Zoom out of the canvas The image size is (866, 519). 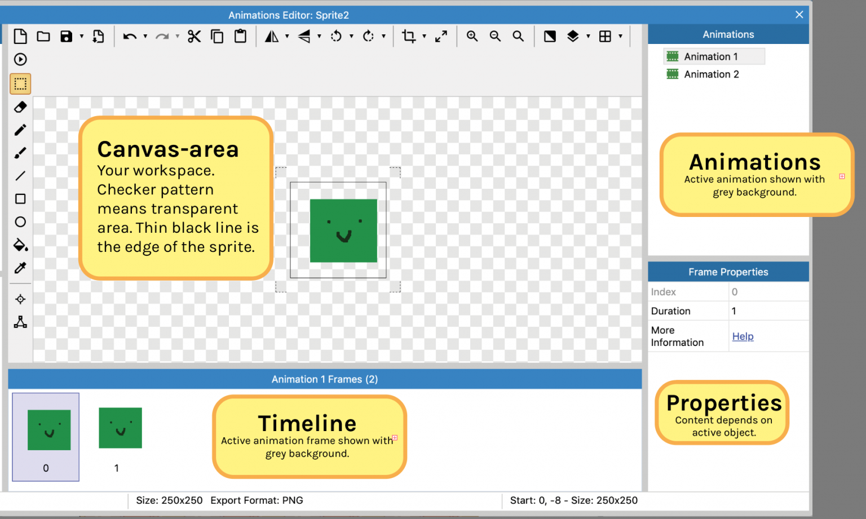pos(496,37)
